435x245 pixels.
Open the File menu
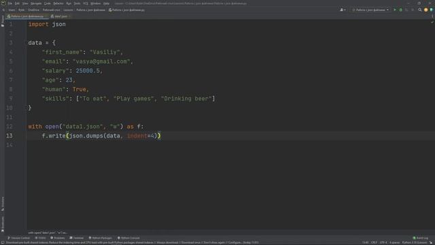coord(10,3)
